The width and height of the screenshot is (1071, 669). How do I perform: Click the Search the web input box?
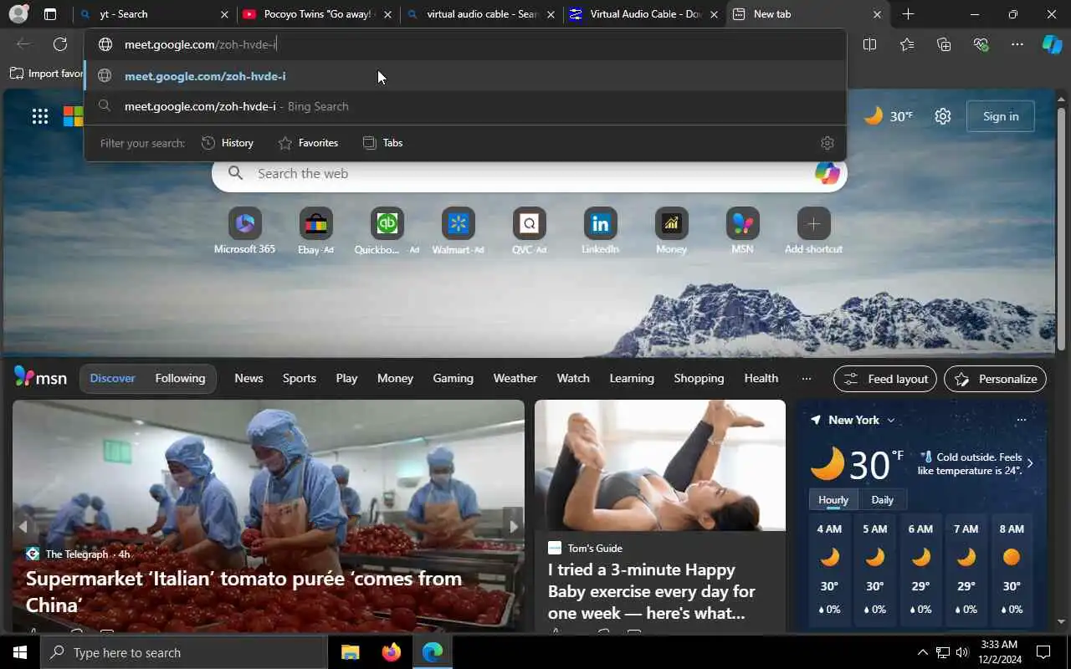529,173
